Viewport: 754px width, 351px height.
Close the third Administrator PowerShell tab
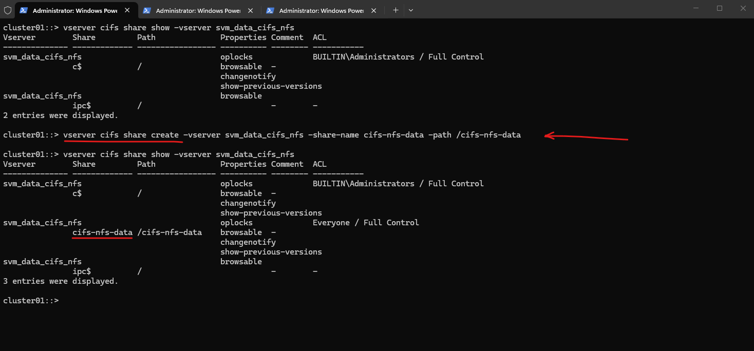[x=373, y=10]
